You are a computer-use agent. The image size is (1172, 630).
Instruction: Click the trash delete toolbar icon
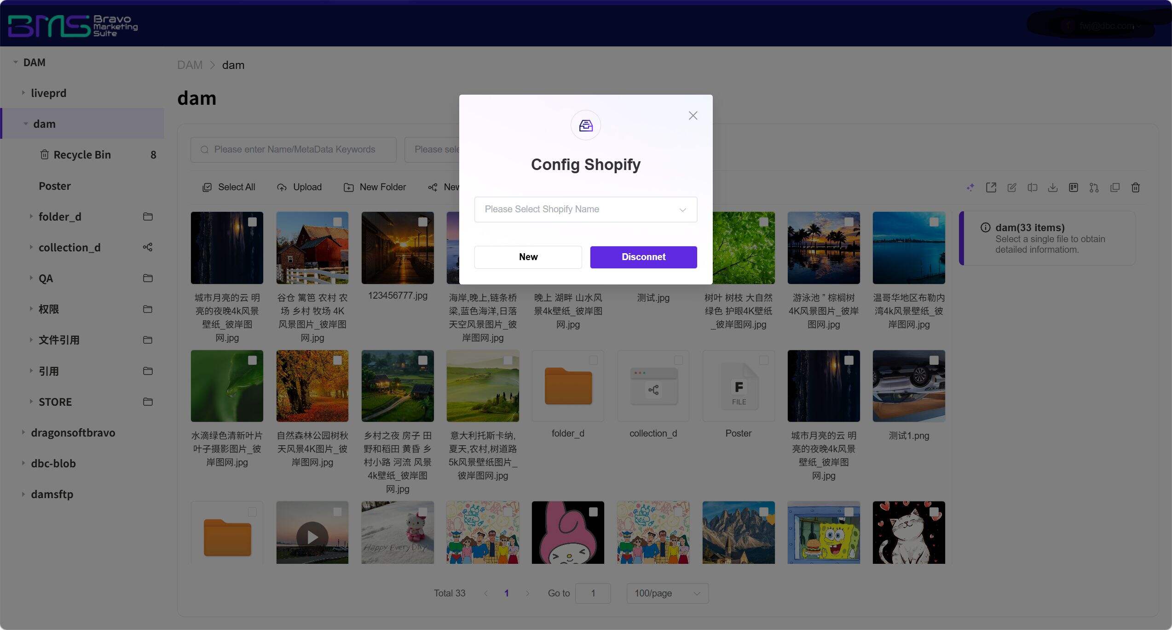[1135, 187]
